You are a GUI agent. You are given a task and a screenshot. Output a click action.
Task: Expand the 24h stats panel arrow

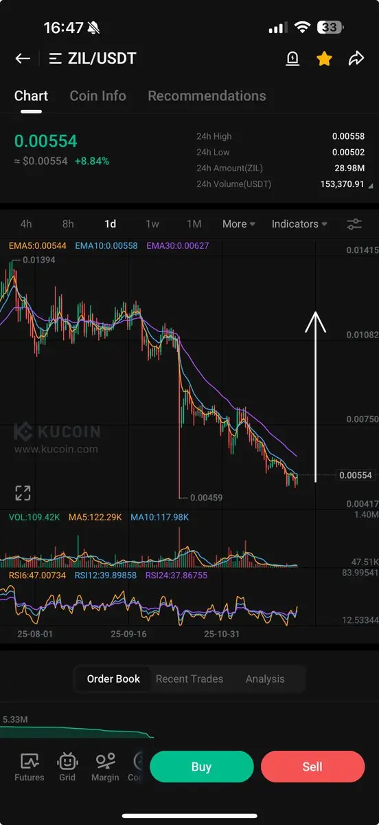[x=371, y=186]
